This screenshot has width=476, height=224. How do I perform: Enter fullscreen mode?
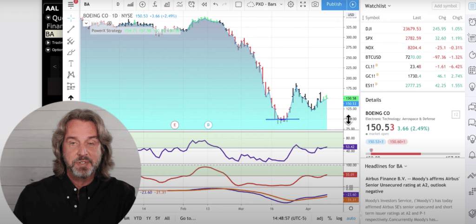303,4
